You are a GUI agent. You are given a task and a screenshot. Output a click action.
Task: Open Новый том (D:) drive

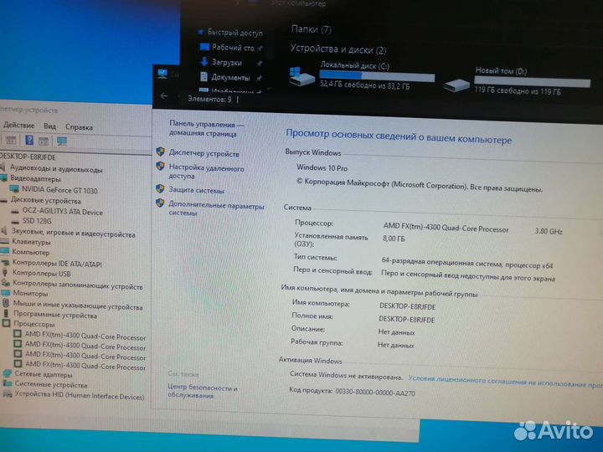[x=517, y=81]
